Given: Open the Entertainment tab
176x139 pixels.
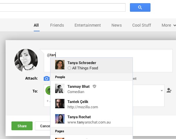Looking at the screenshot, I should coord(88,25).
